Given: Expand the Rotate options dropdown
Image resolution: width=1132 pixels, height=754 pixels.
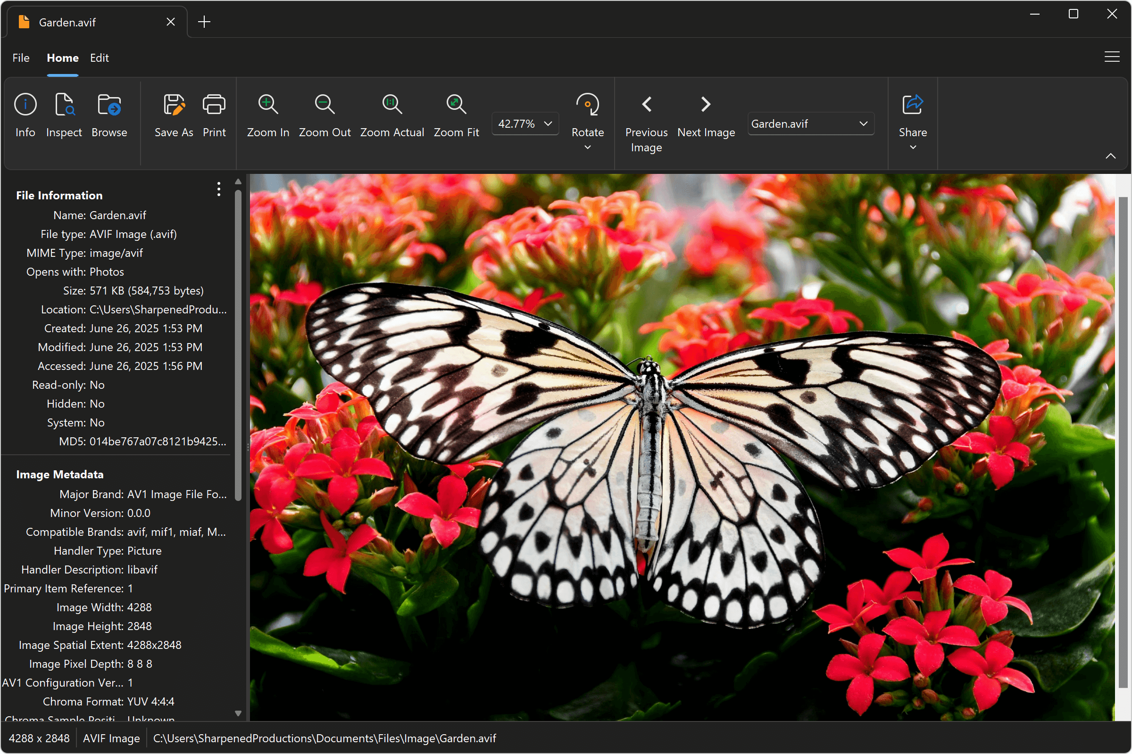Looking at the screenshot, I should point(587,147).
